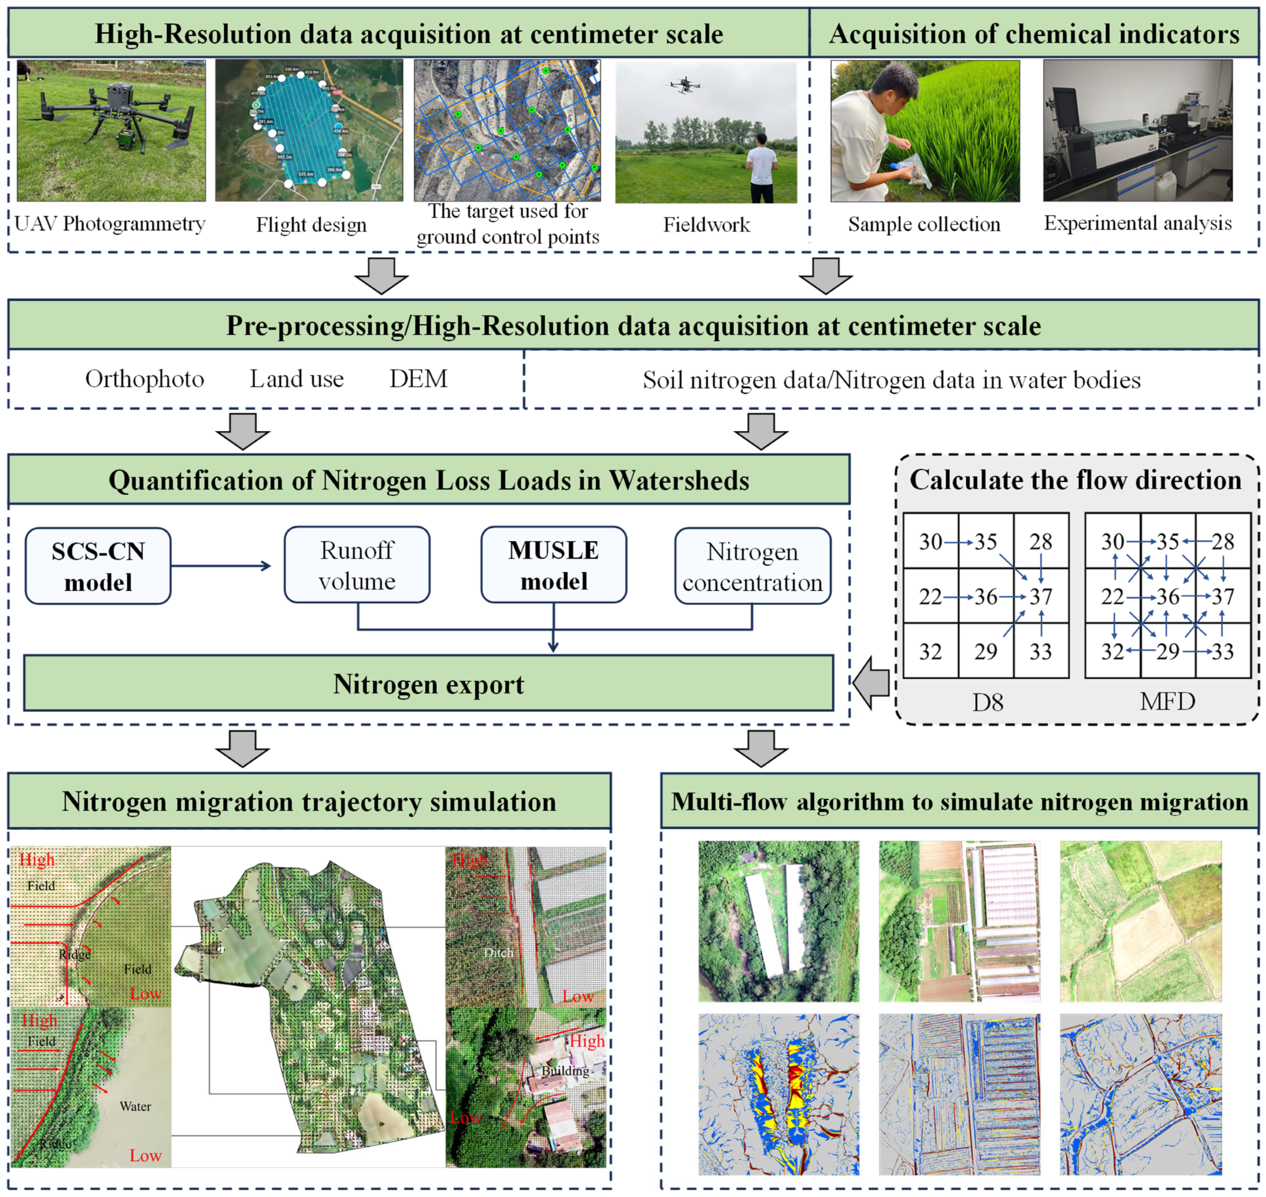Screen dimensions: 1266x1197
Task: Click the ground control points target image
Action: (507, 131)
